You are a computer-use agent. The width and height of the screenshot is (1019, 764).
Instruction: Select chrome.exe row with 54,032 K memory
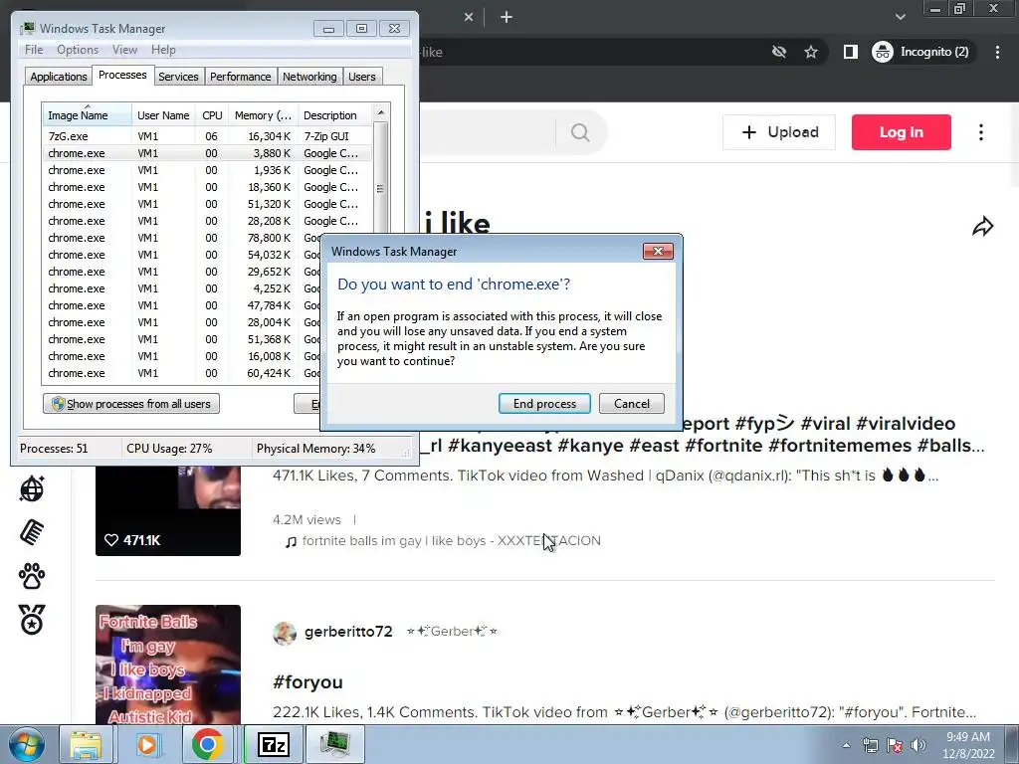pyautogui.click(x=181, y=255)
